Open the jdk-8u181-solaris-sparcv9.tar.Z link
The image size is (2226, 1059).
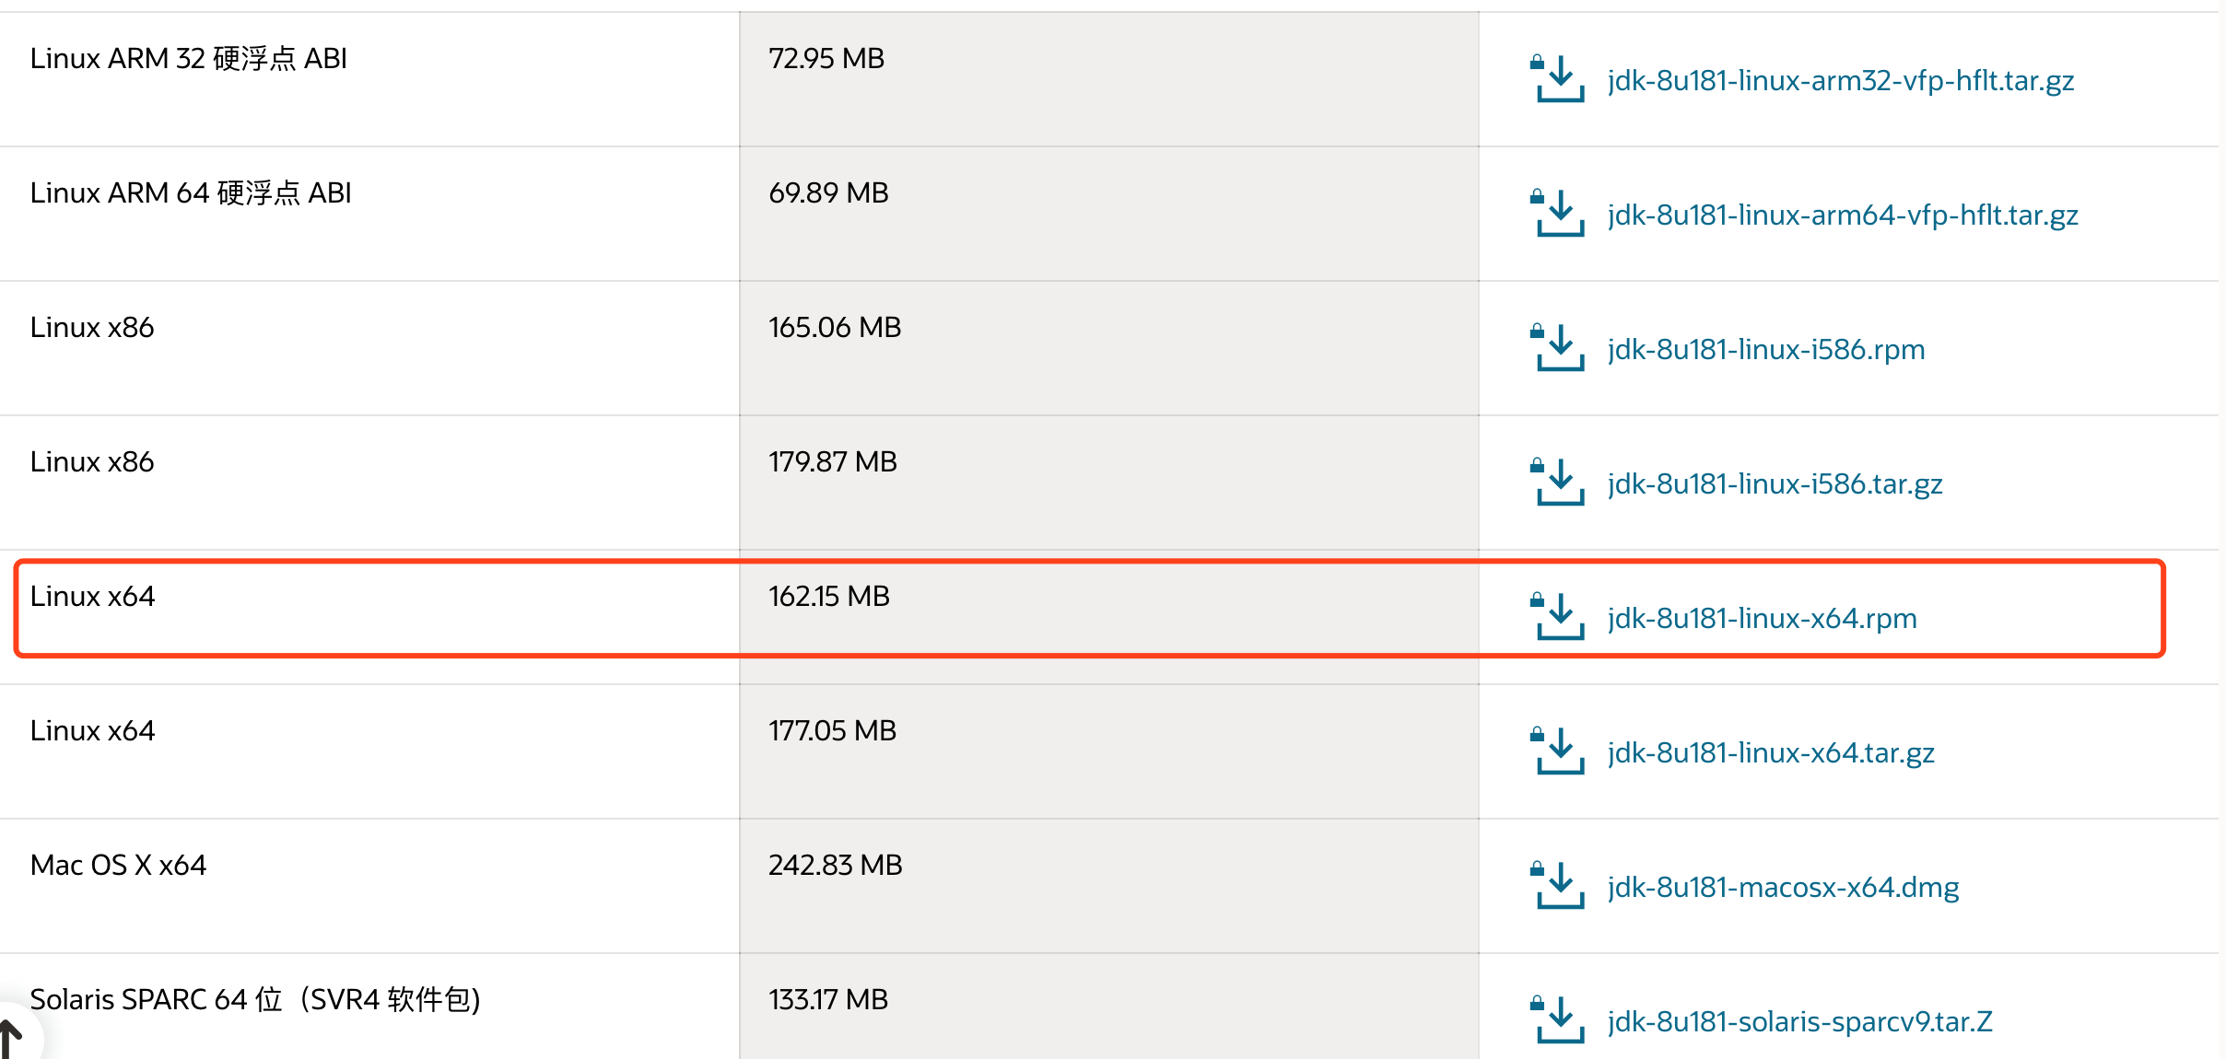1799,1021
